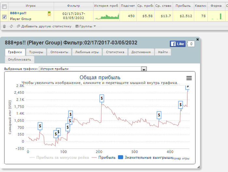Open the Группы dropdown
Screen dimensions: 228x172
coord(86,26)
